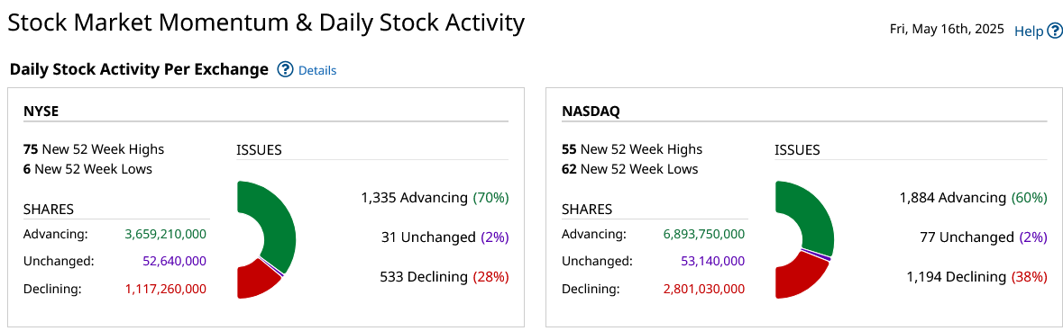Click the NYSE red declining donut segment
This screenshot has width=1063, height=331.
[x=255, y=281]
